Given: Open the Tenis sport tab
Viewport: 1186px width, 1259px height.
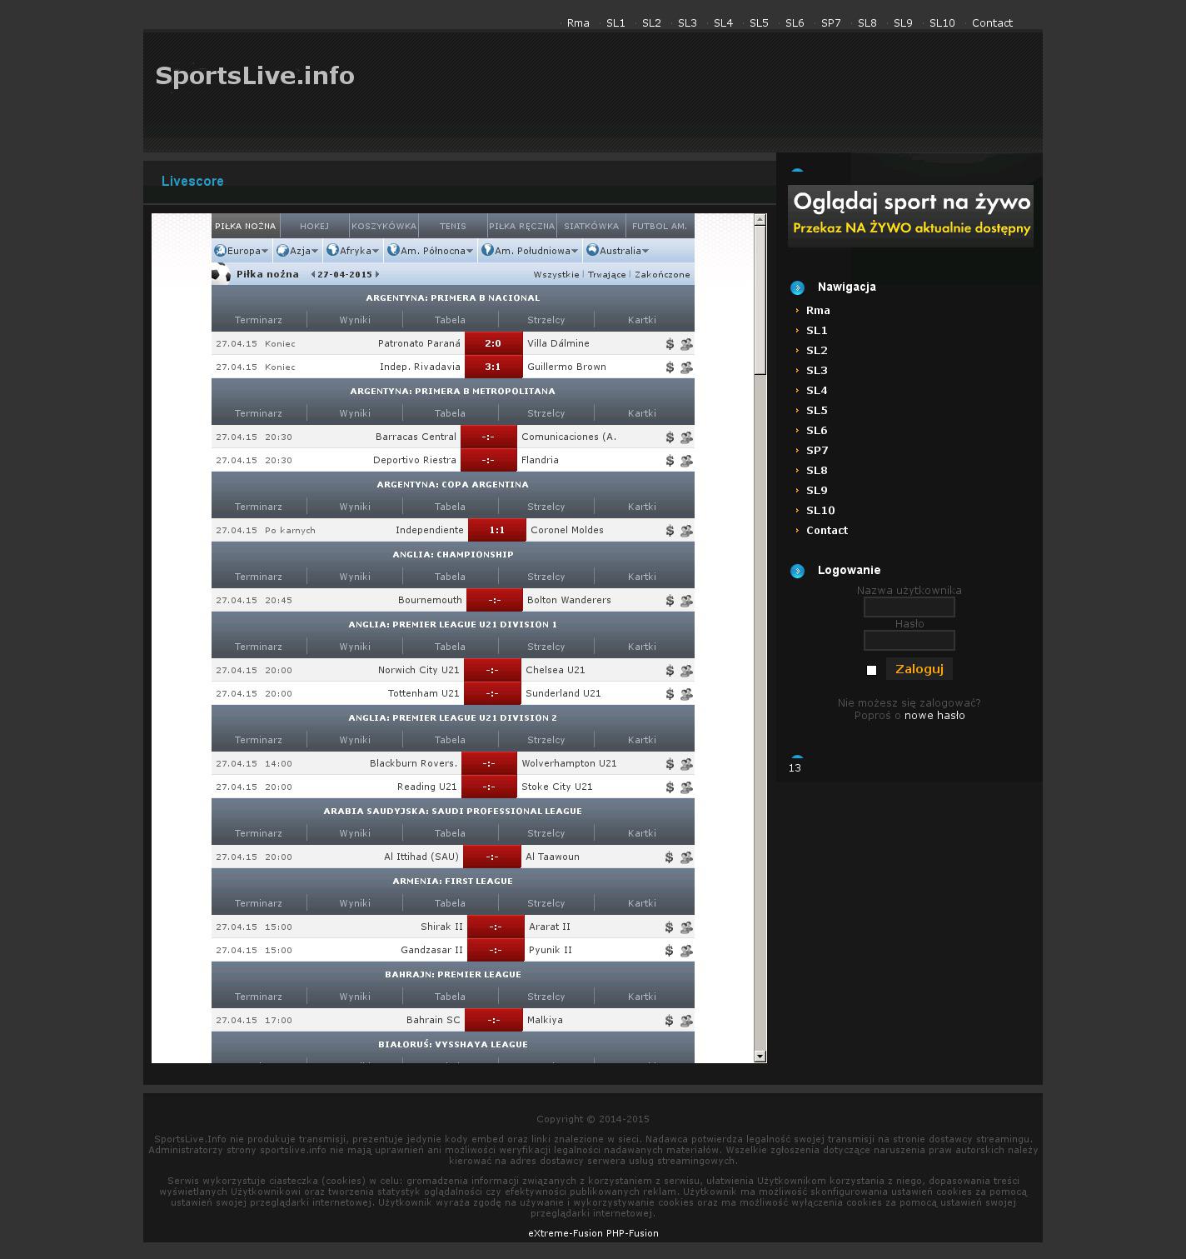Looking at the screenshot, I should pos(452,226).
